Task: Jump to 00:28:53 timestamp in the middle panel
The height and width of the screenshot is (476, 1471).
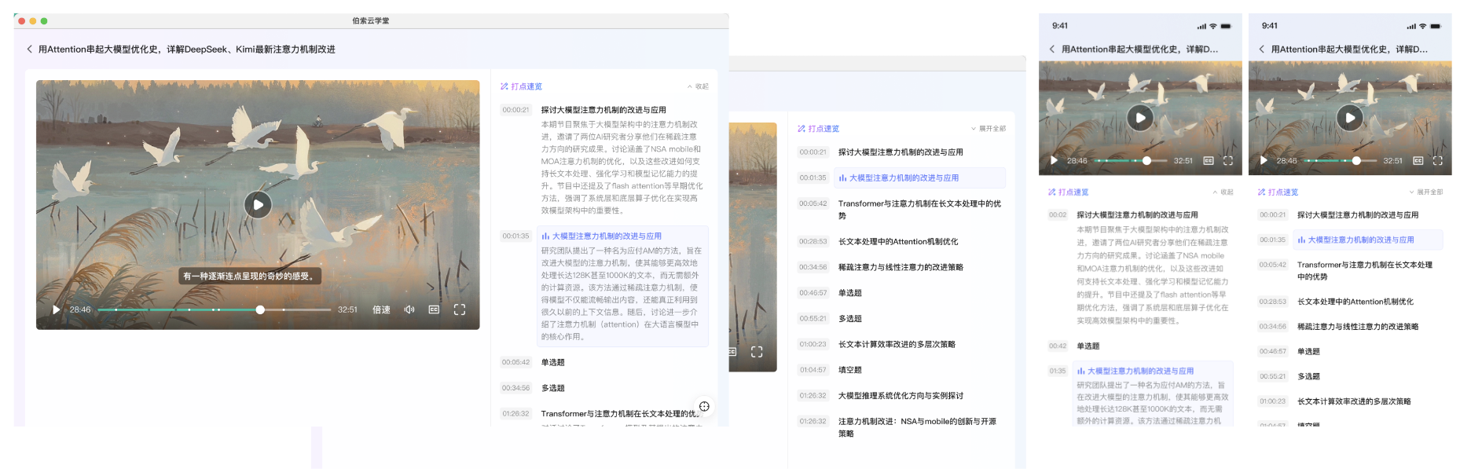Action: 813,242
